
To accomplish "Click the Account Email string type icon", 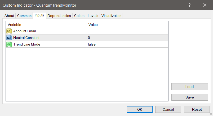I will [9, 31].
